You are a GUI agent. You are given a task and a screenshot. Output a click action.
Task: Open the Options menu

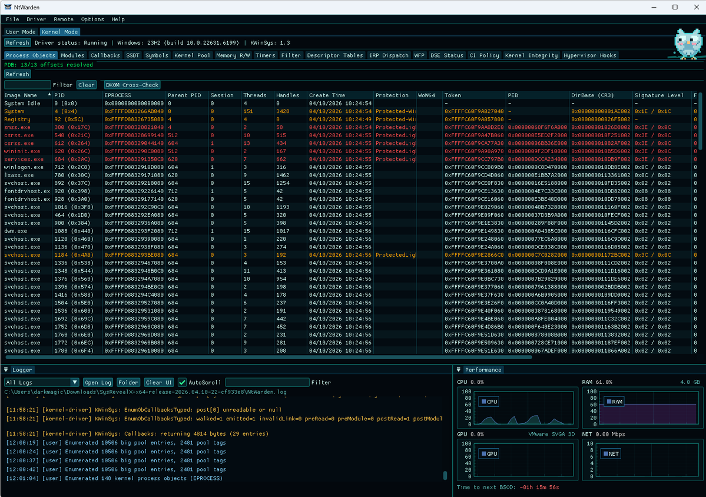(x=92, y=19)
